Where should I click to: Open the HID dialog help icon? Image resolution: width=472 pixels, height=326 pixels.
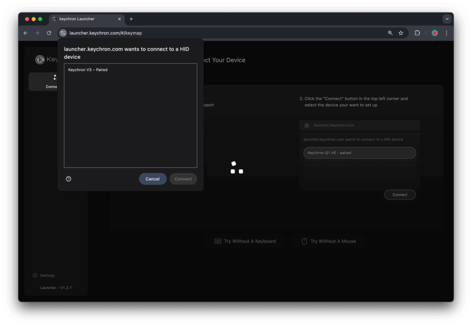pyautogui.click(x=69, y=179)
